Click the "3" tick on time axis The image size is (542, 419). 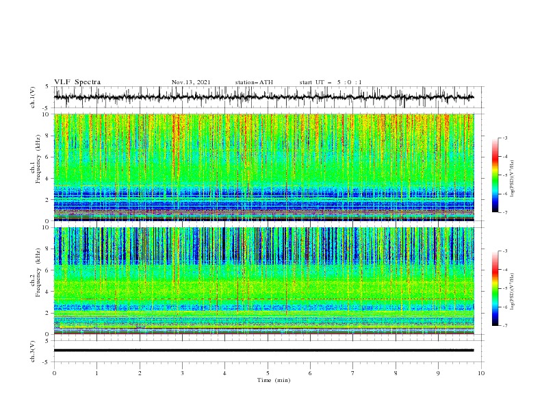click(182, 373)
